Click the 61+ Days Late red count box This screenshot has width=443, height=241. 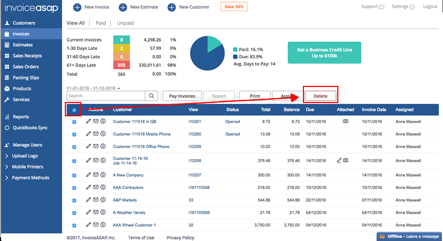[x=121, y=65]
